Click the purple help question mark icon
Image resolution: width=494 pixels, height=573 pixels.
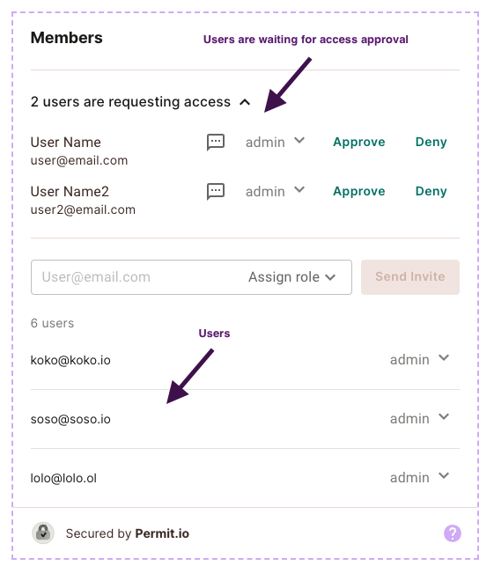click(453, 533)
